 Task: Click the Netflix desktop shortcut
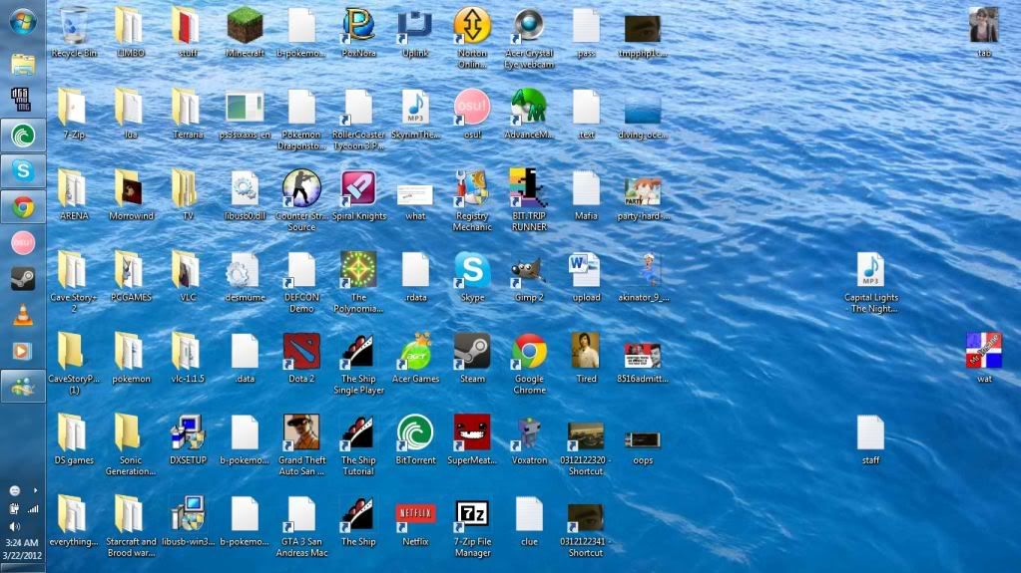point(415,515)
